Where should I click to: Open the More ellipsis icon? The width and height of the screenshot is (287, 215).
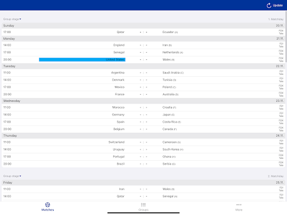click(x=239, y=205)
